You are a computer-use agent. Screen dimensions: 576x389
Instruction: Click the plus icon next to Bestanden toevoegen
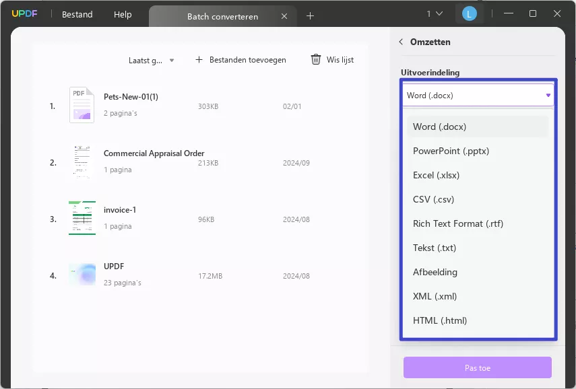coord(199,59)
